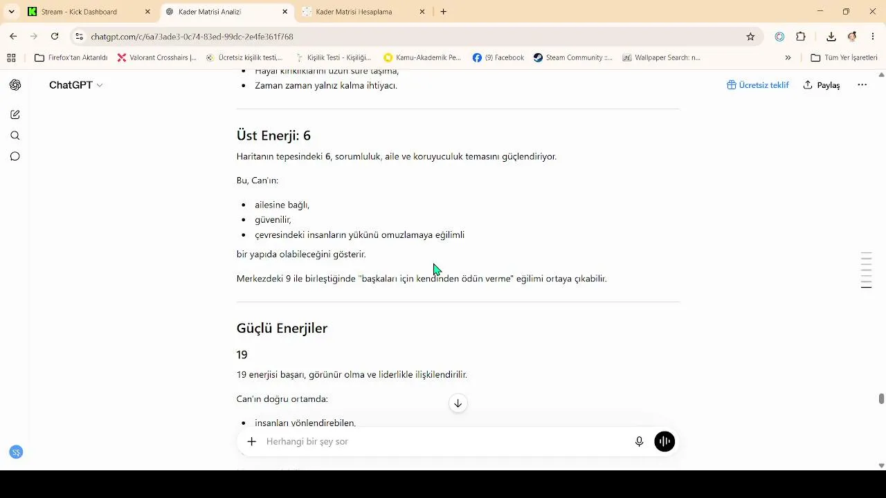886x498 pixels.
Task: Reload the page
Action: pyautogui.click(x=55, y=37)
